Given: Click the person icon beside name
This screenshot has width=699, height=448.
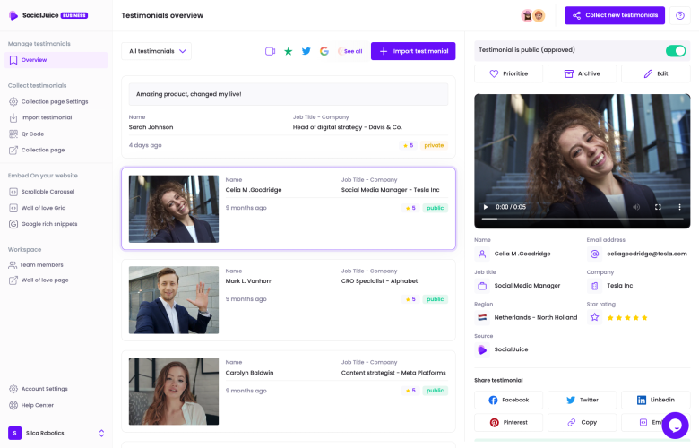Looking at the screenshot, I should click(482, 254).
